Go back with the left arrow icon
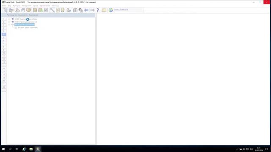 click(x=86, y=10)
